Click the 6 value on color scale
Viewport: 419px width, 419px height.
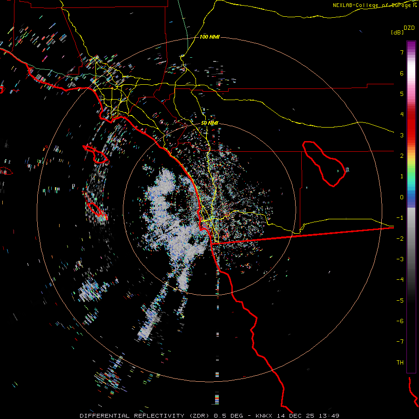[402, 73]
